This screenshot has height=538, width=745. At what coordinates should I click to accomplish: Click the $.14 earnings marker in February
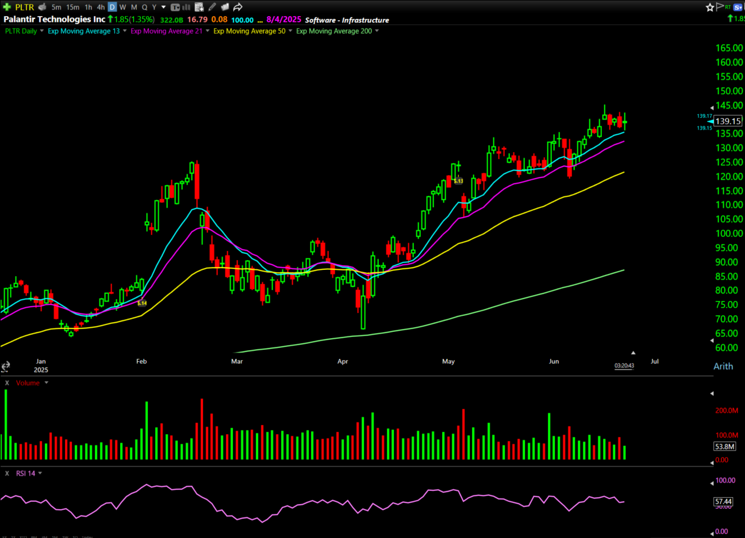(x=142, y=303)
